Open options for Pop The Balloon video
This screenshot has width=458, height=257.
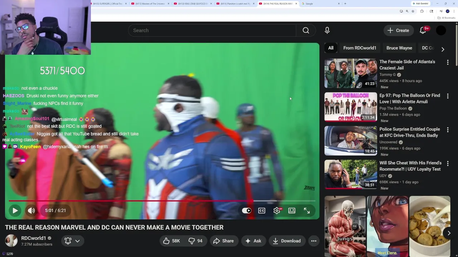click(448, 96)
